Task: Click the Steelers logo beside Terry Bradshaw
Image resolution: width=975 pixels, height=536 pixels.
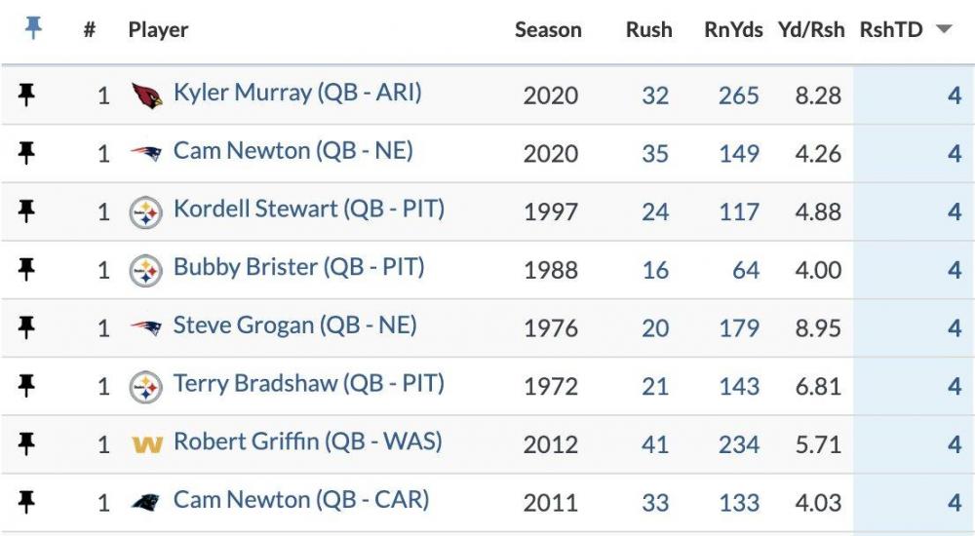Action: click(x=146, y=387)
